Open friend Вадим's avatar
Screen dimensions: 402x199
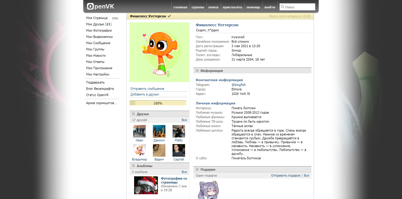pyautogui.click(x=159, y=150)
